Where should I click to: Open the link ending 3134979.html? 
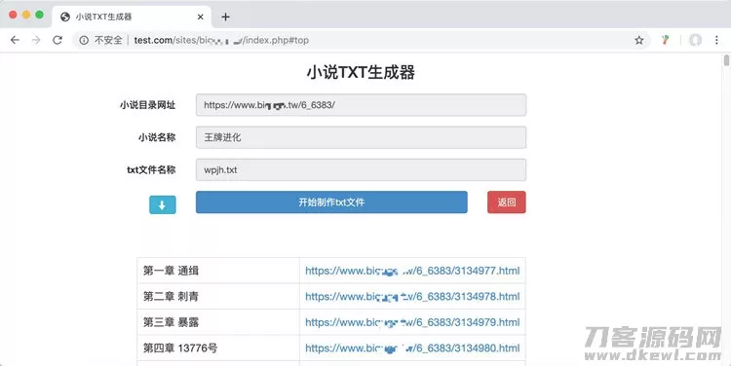pyautogui.click(x=412, y=322)
